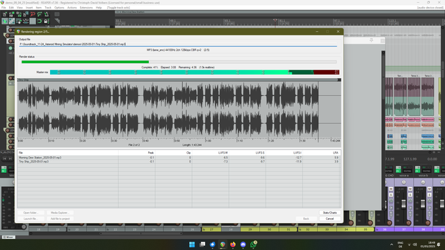
Task: Select the Morning Dew Station mp3 row
Action: (179, 158)
